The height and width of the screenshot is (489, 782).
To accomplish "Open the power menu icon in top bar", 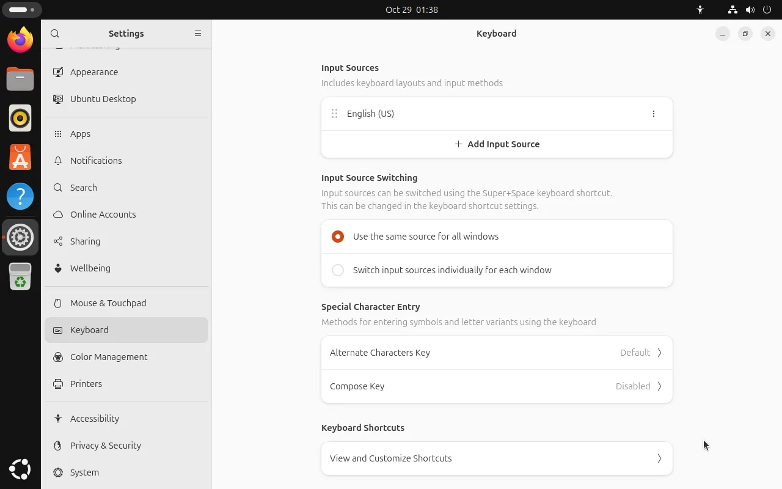I will tap(767, 10).
